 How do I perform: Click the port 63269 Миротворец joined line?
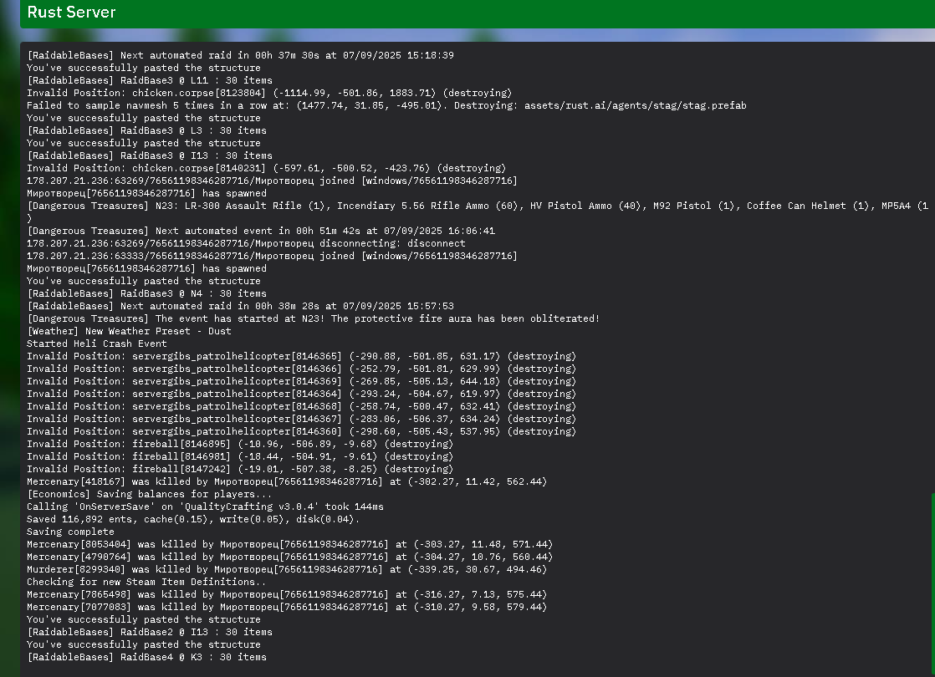click(272, 181)
